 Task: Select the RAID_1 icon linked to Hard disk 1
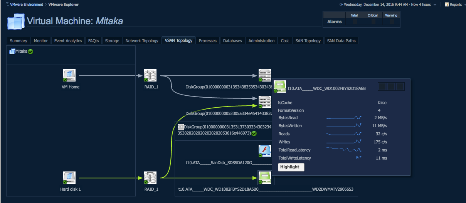[x=150, y=178]
